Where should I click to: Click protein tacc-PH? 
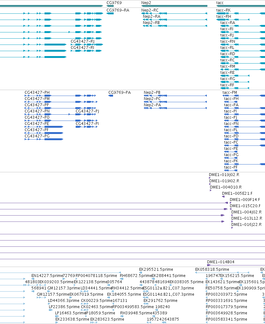tap(231, 98)
